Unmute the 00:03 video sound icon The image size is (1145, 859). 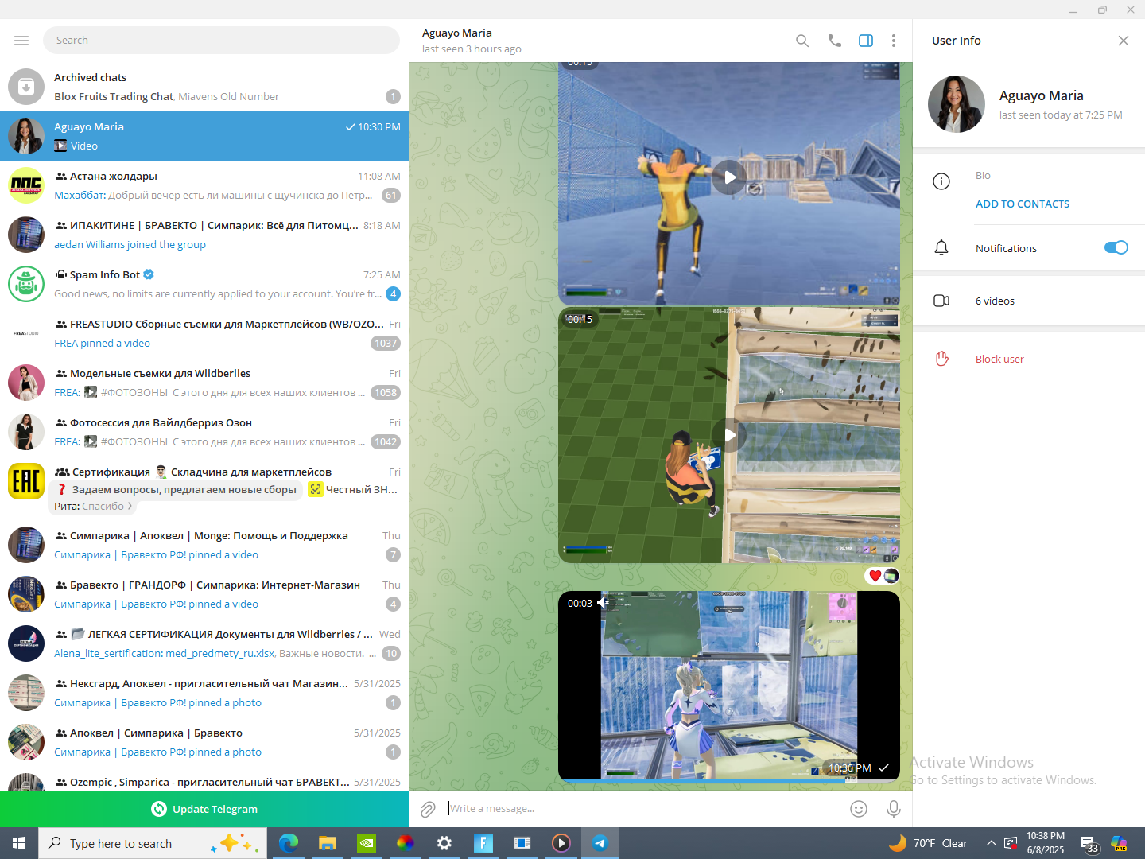pyautogui.click(x=604, y=603)
